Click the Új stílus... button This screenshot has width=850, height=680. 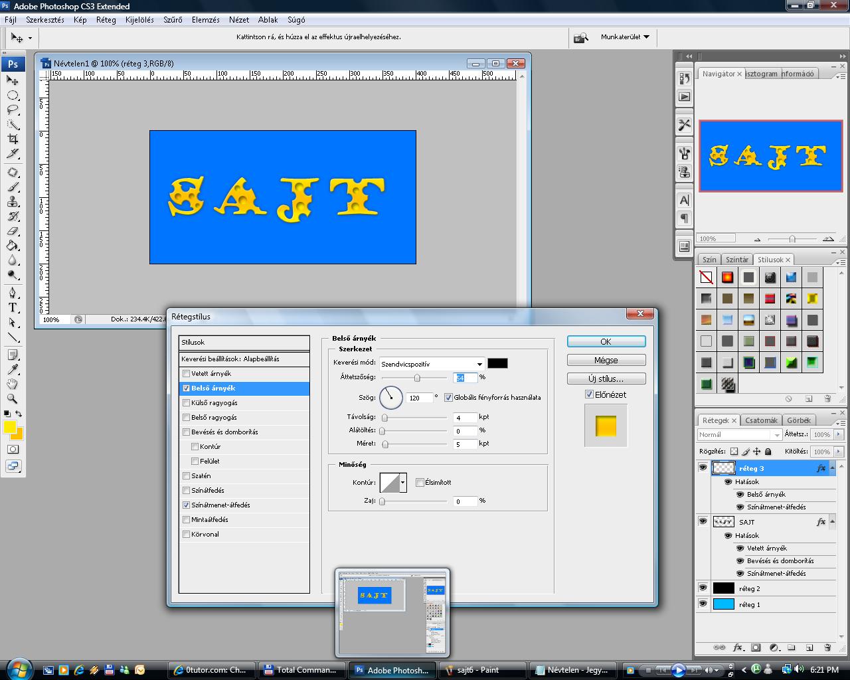(x=606, y=379)
